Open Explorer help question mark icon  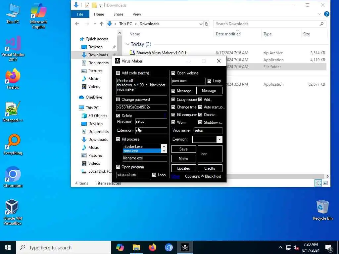coord(327,14)
